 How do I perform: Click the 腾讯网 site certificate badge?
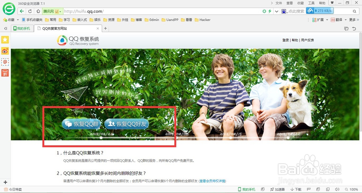coord(52,11)
